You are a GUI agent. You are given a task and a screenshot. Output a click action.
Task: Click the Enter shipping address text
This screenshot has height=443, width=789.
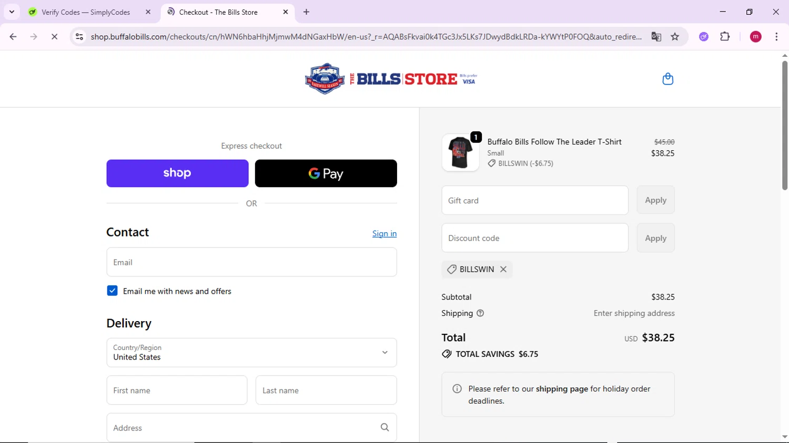pos(634,313)
